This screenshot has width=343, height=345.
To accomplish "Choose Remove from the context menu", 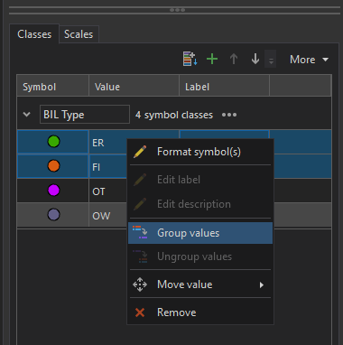I will point(200,312).
